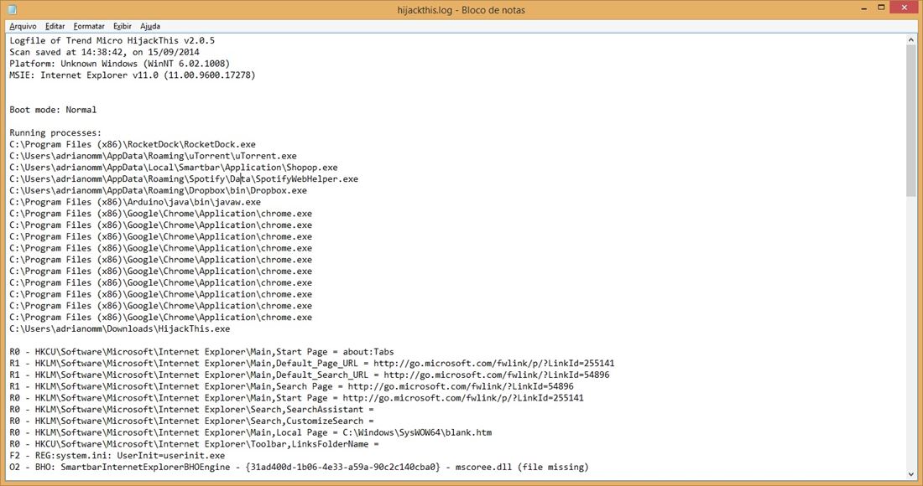Click the 'Boot mode: Normal' line
The width and height of the screenshot is (923, 486).
tap(53, 110)
